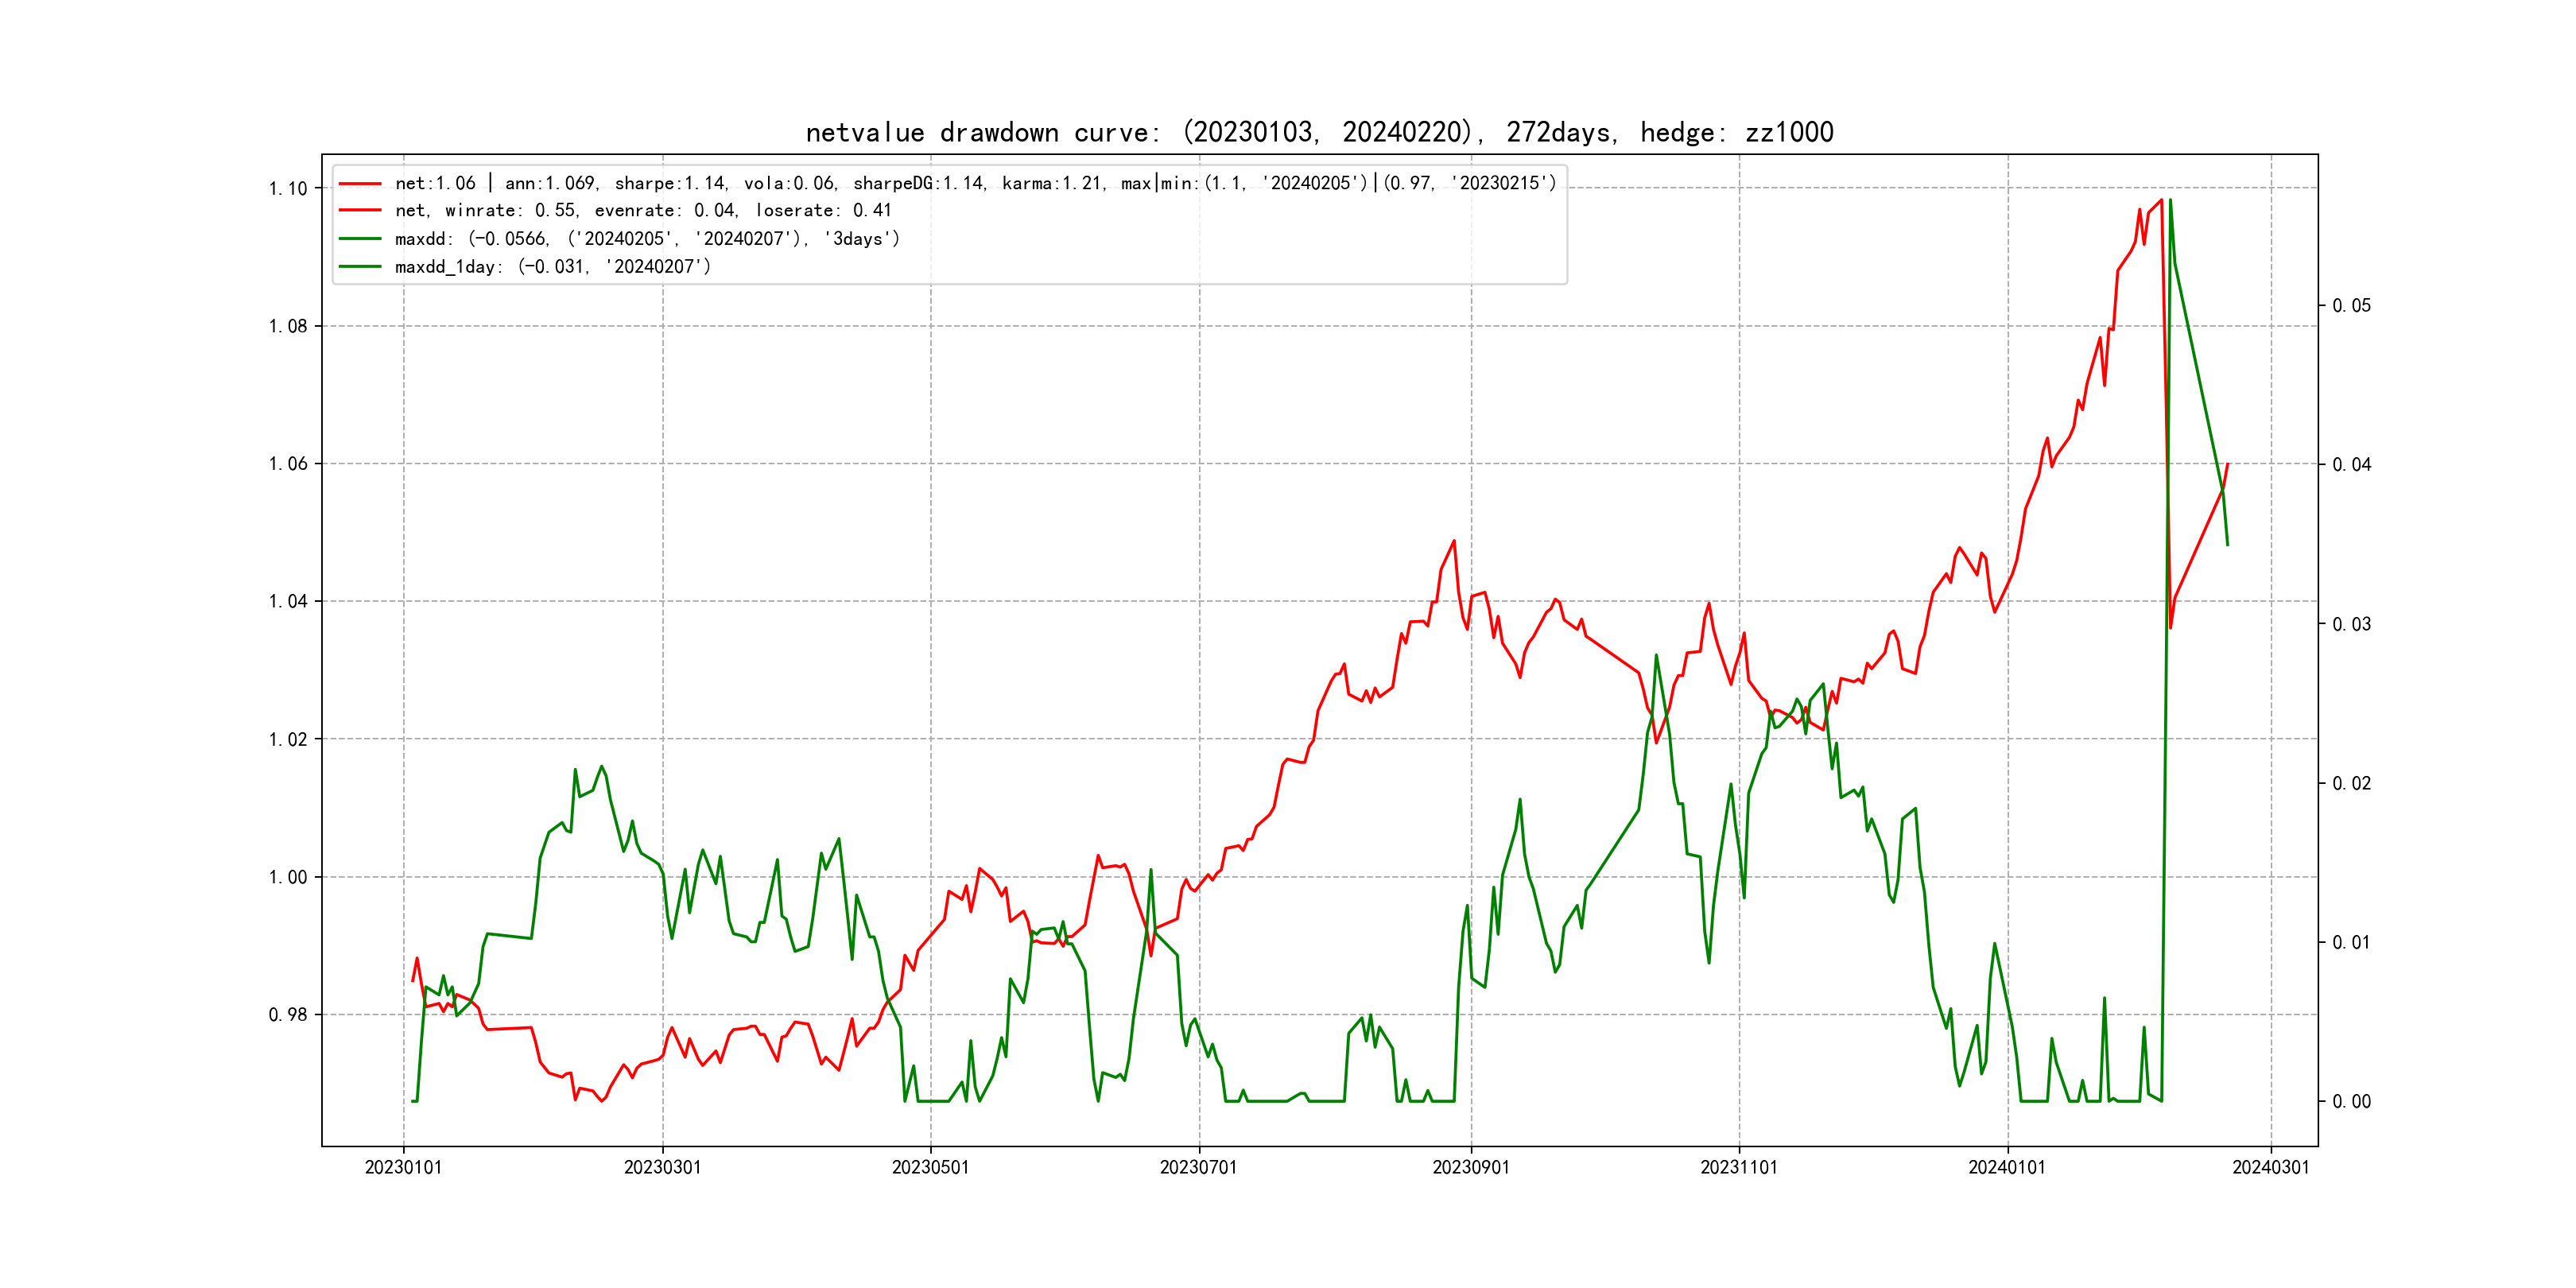Click the 0.98 left axis label

point(288,1015)
